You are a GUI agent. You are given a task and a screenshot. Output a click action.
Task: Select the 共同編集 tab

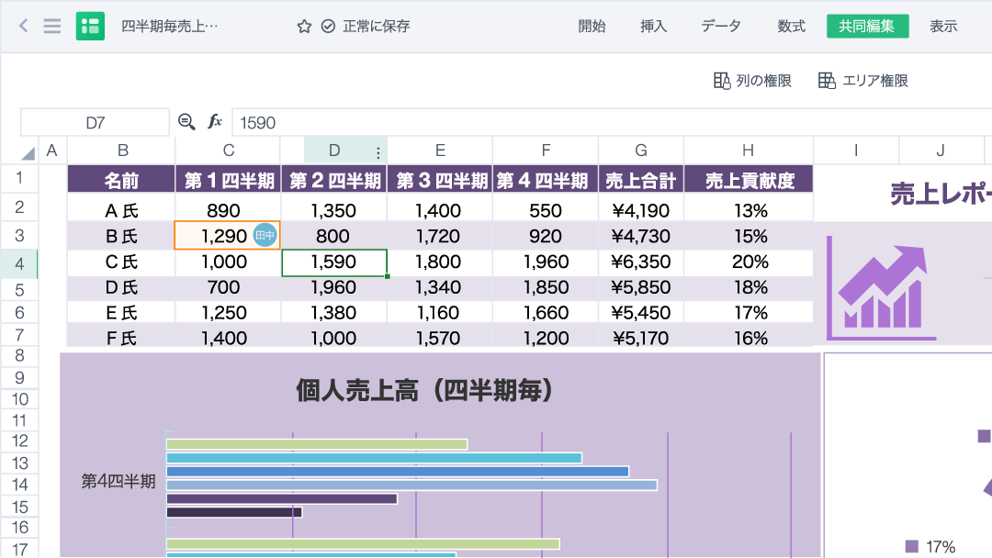tap(867, 27)
